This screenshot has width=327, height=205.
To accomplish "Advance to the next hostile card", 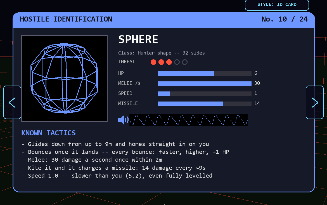I will tap(315, 102).
